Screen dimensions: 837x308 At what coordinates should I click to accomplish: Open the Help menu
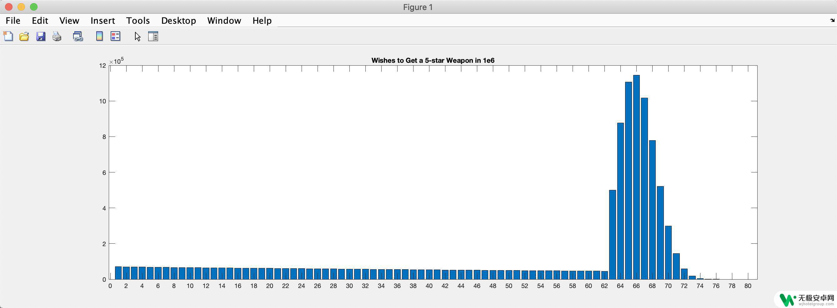pos(262,21)
